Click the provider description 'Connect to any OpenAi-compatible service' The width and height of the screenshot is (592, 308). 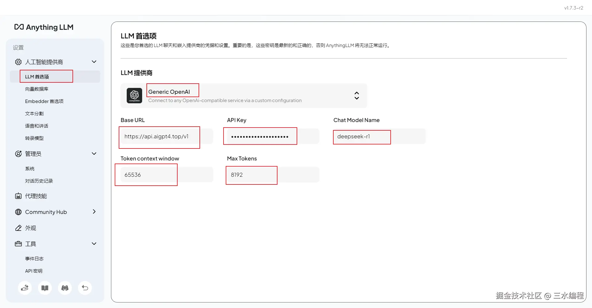tap(225, 101)
